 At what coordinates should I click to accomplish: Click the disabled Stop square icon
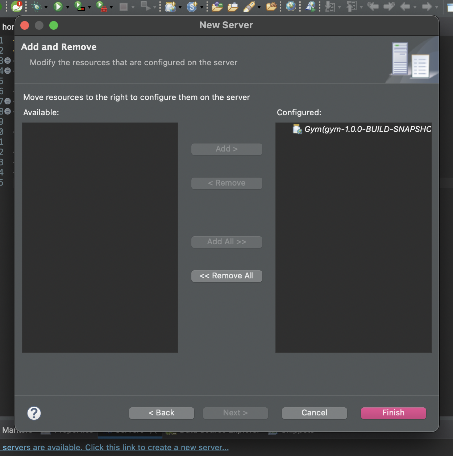tap(124, 7)
